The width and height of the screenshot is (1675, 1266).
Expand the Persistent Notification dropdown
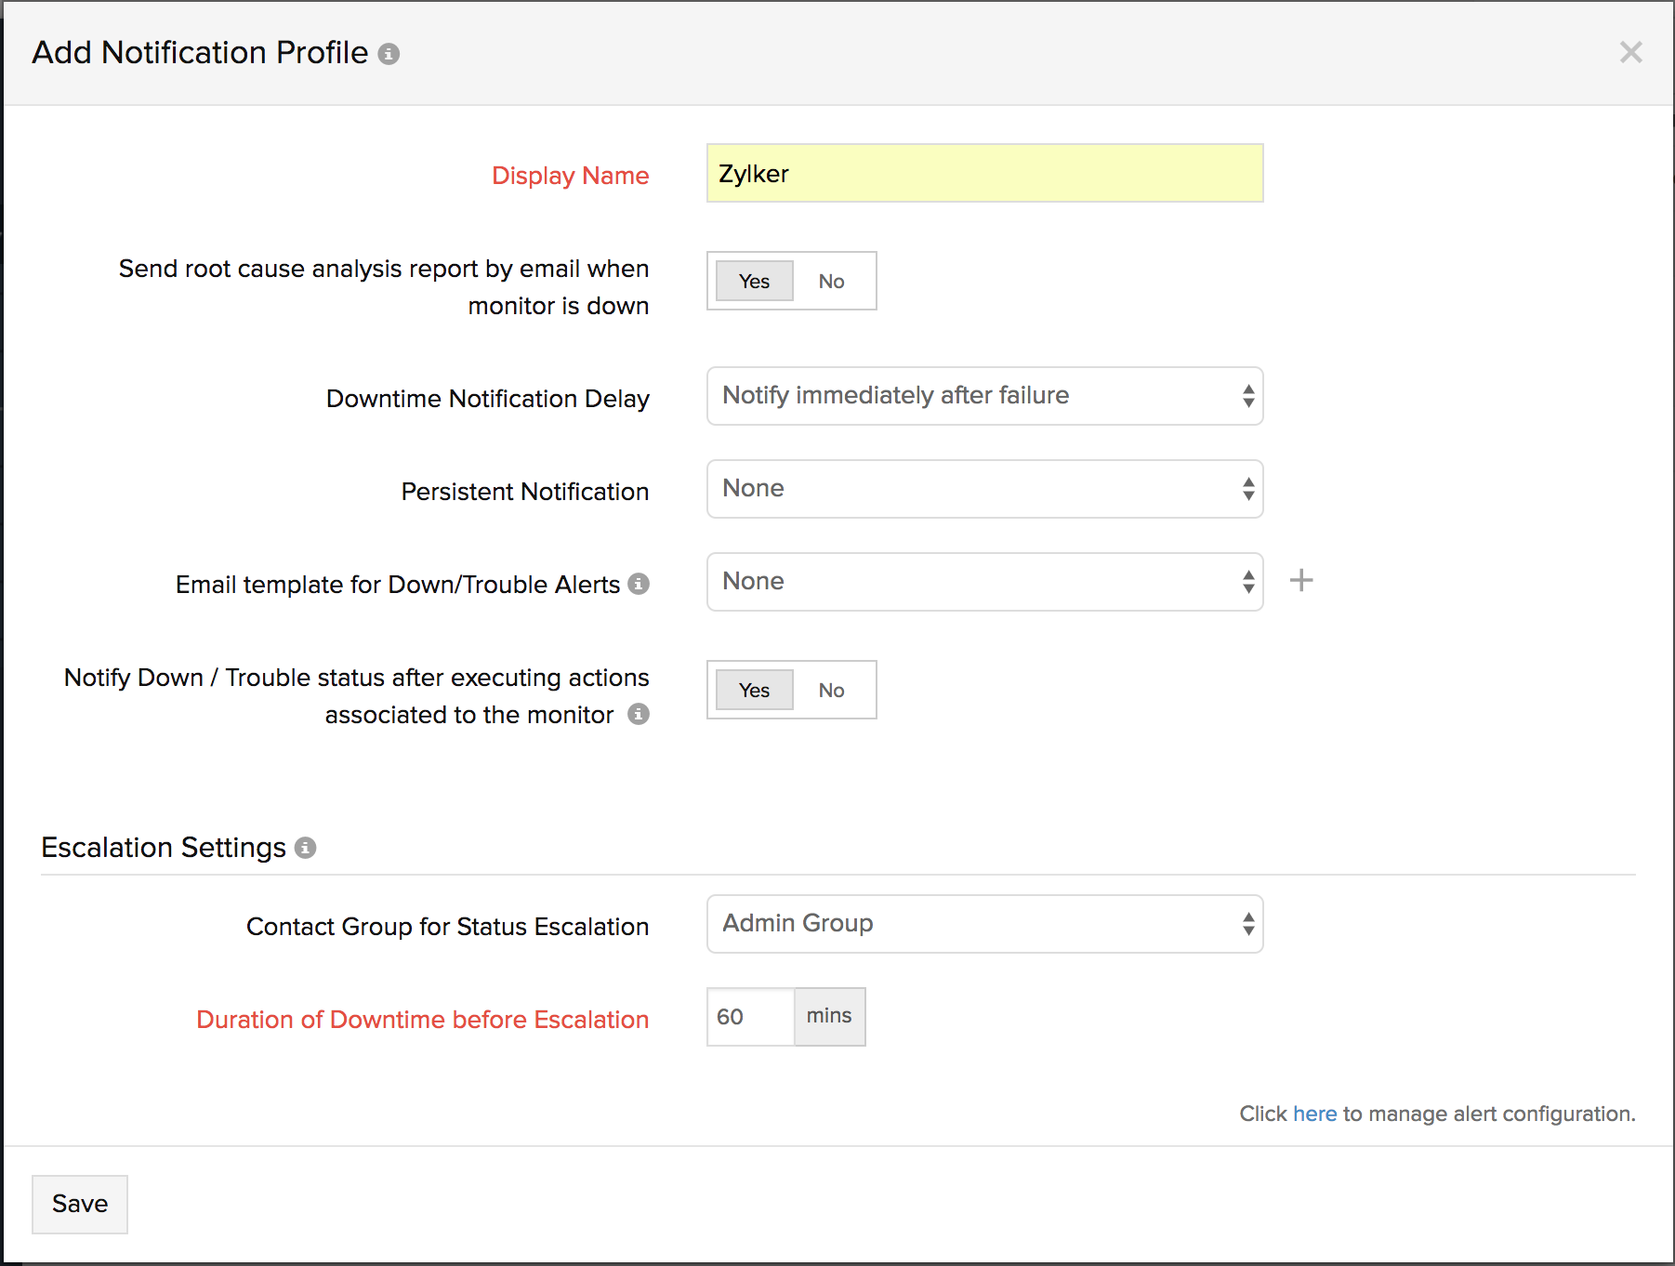click(x=983, y=489)
